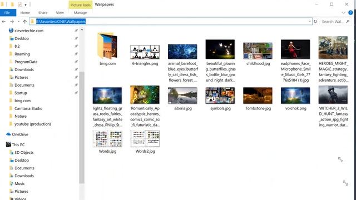
Task: Click the navigation pane scrollbar thumb
Action: [x=82, y=127]
